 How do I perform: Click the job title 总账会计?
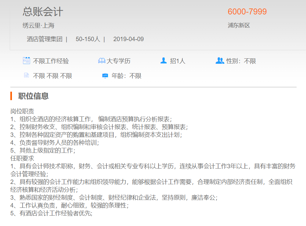(43, 12)
